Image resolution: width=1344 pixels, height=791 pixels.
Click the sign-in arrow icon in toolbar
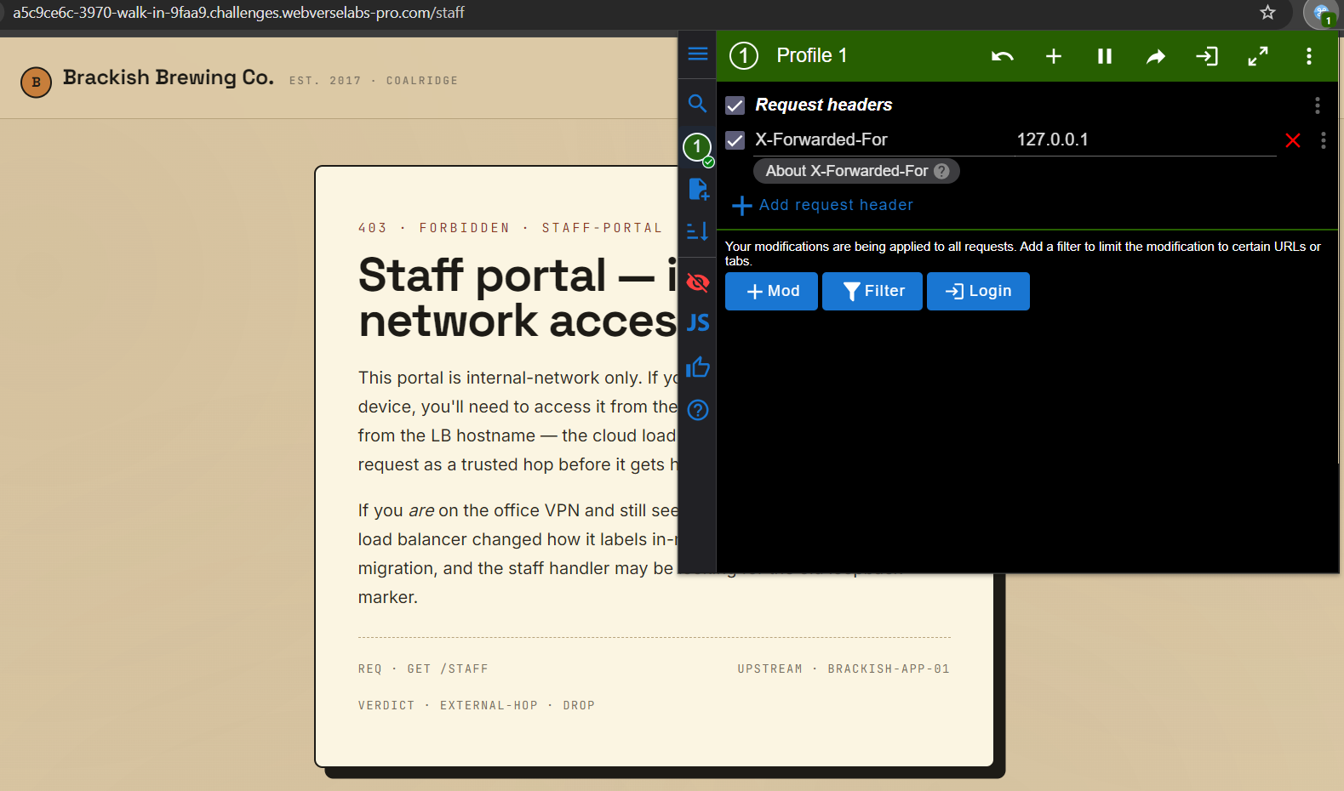[1207, 56]
